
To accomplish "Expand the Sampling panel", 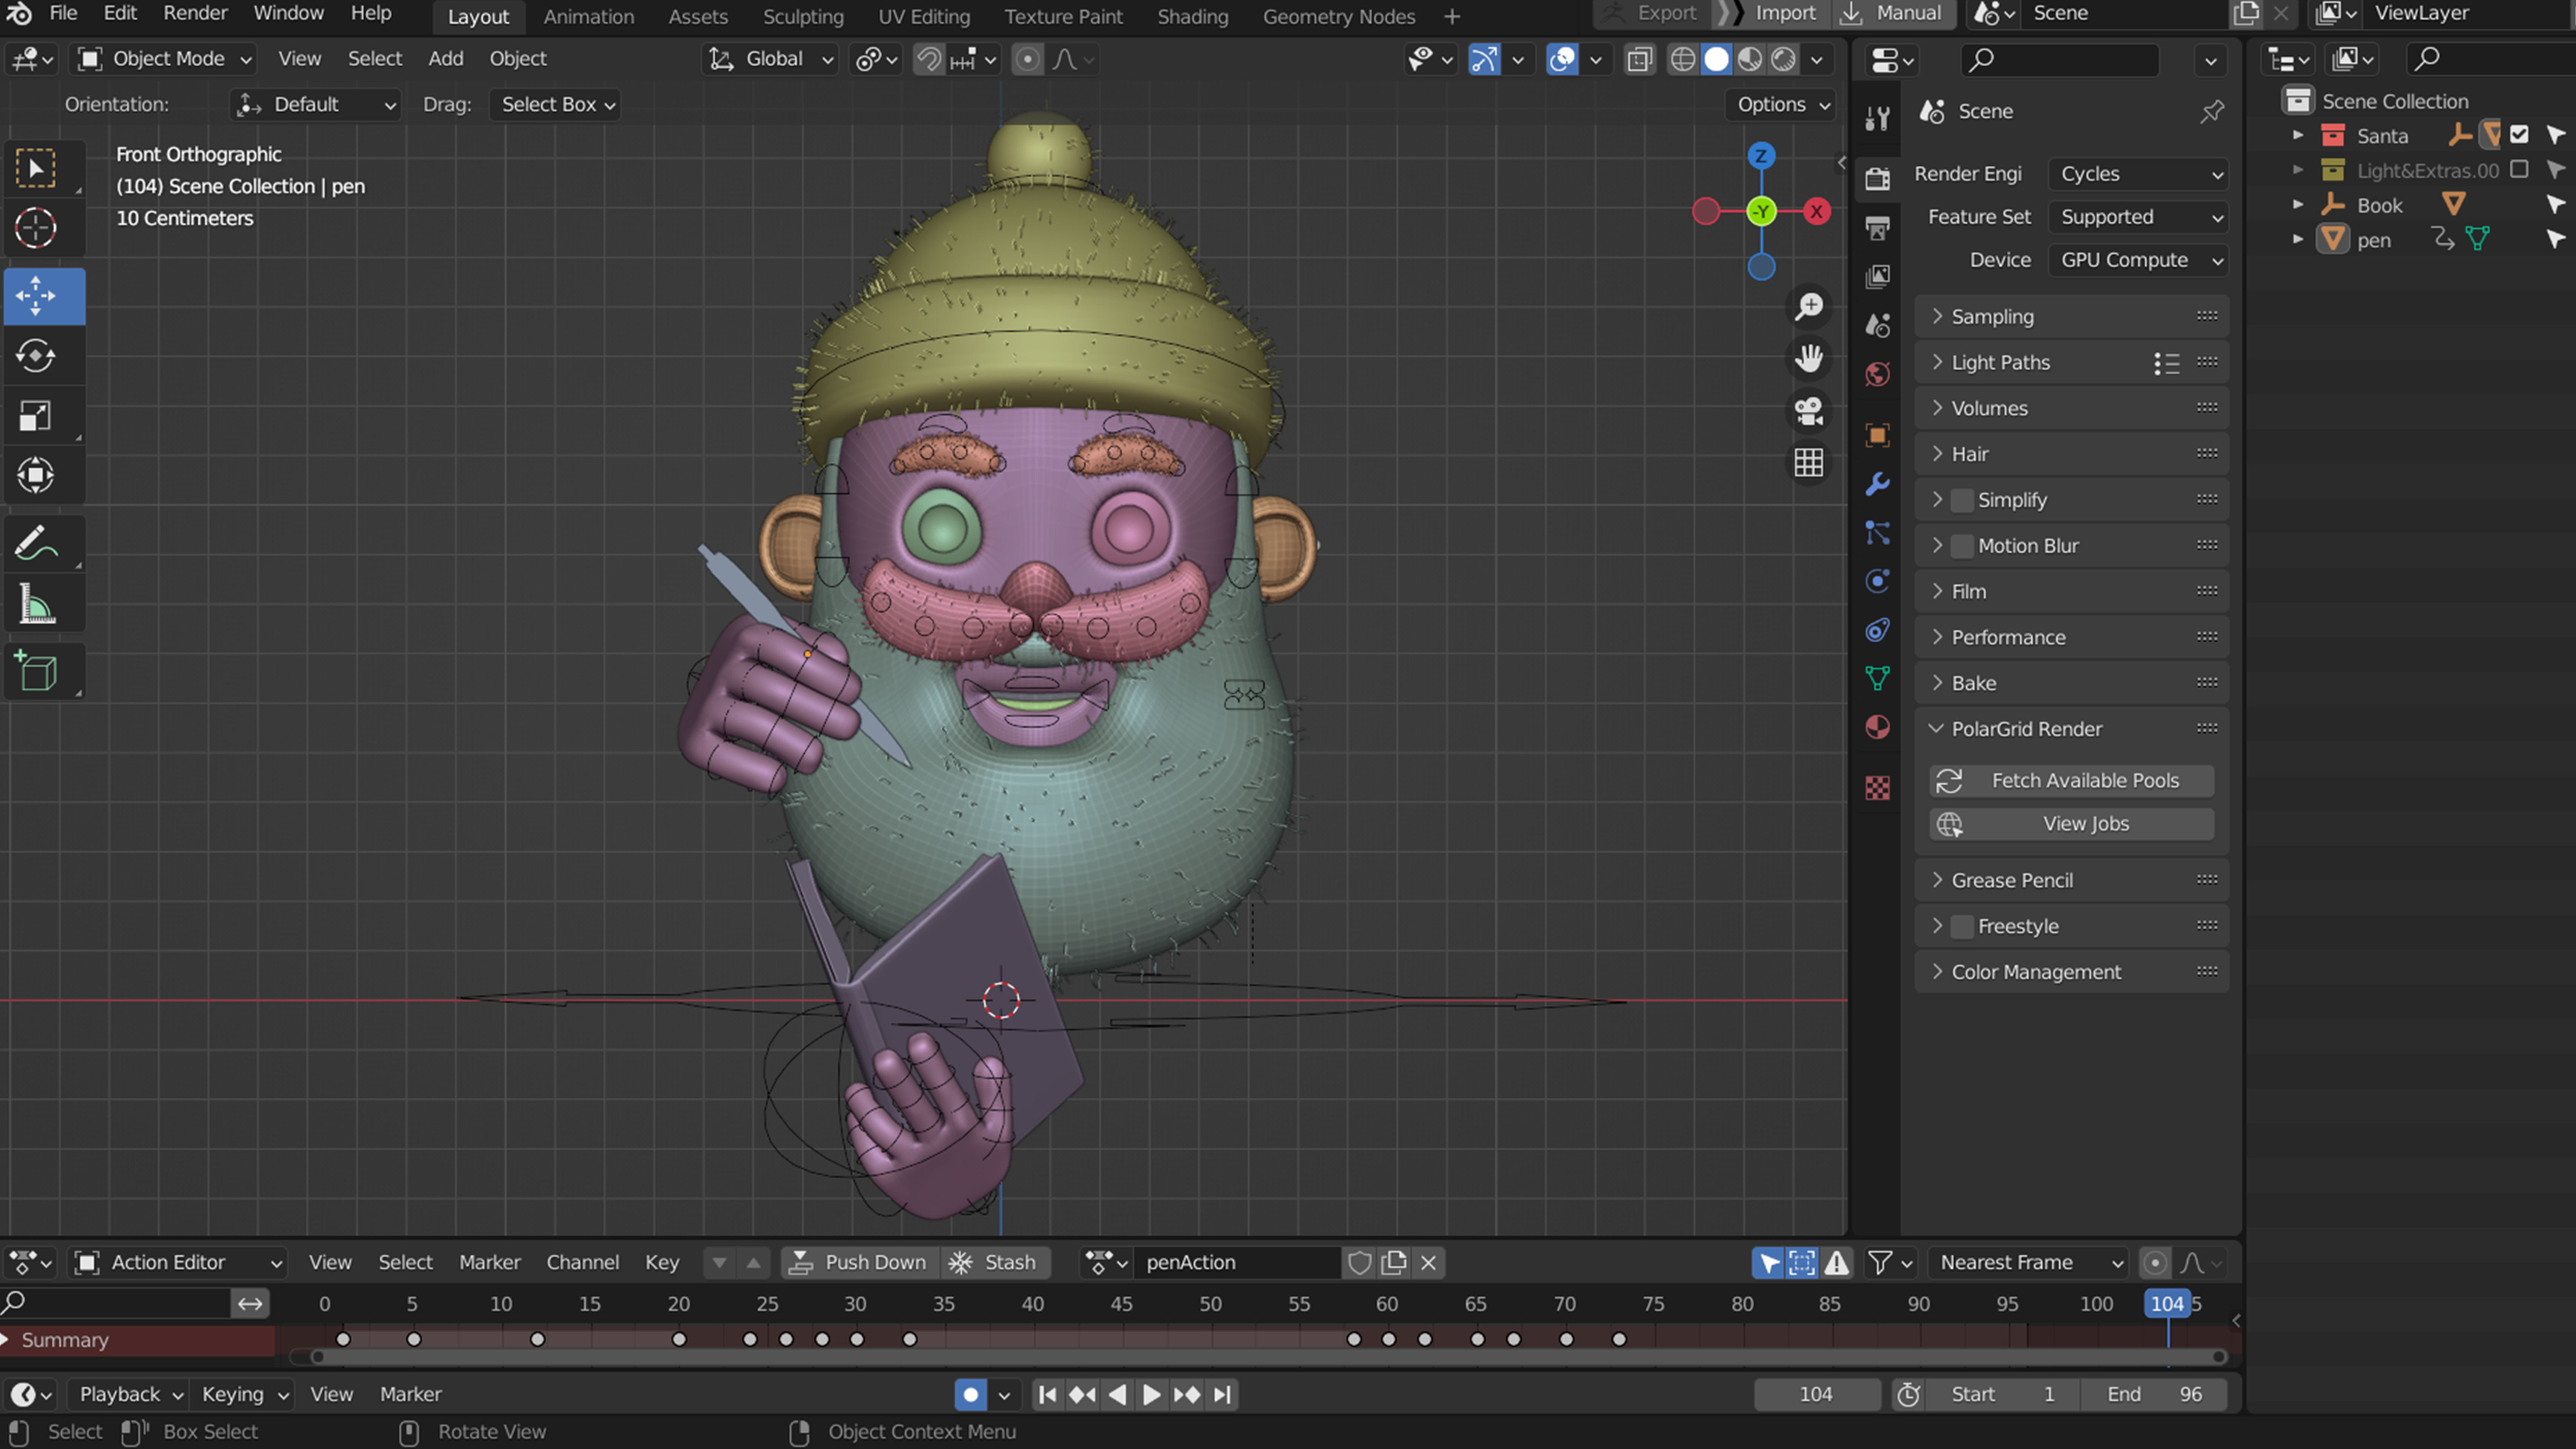I will [2072, 317].
